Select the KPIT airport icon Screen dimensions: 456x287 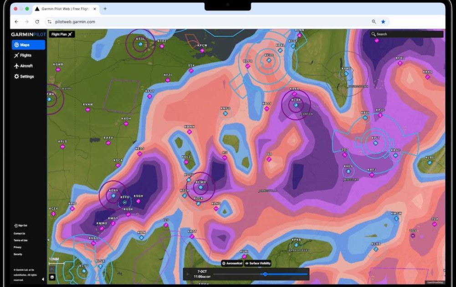375,143
